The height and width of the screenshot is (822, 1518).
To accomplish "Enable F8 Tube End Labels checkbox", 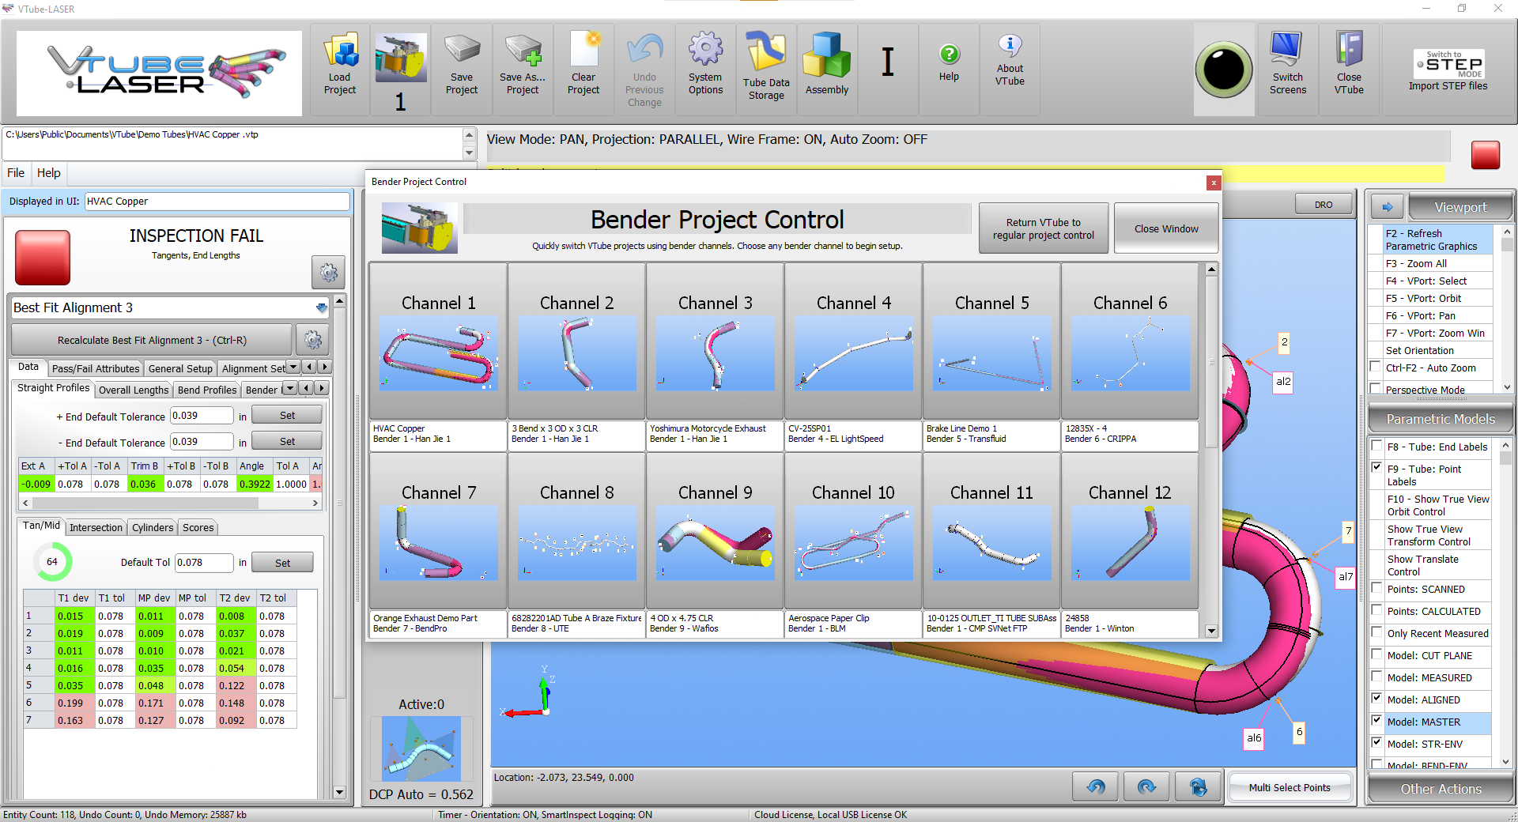I will (x=1376, y=446).
